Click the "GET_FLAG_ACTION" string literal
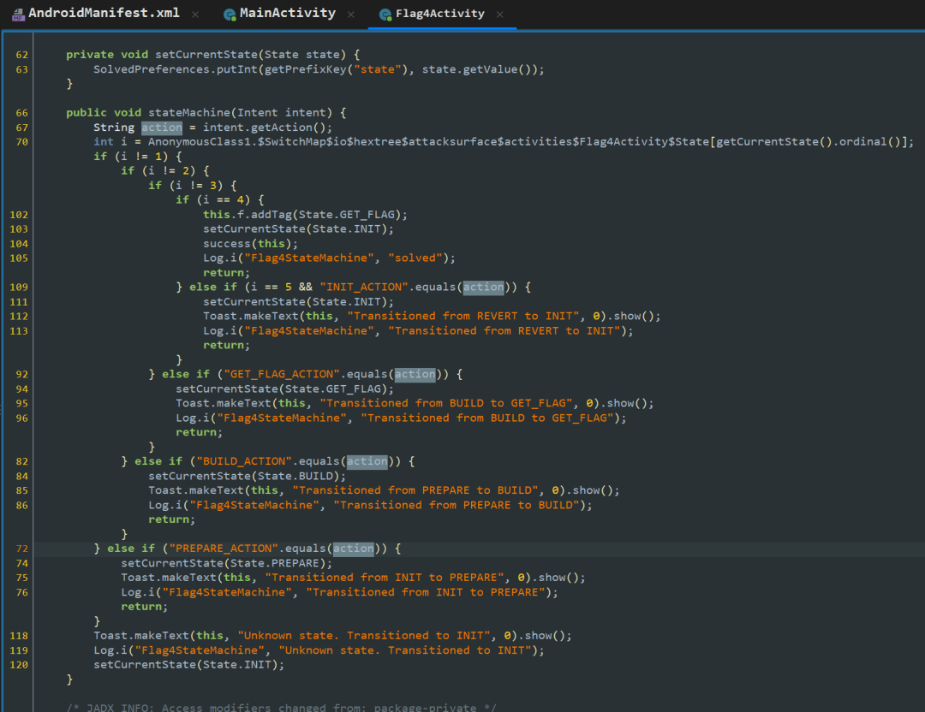The height and width of the screenshot is (712, 925). (x=282, y=374)
